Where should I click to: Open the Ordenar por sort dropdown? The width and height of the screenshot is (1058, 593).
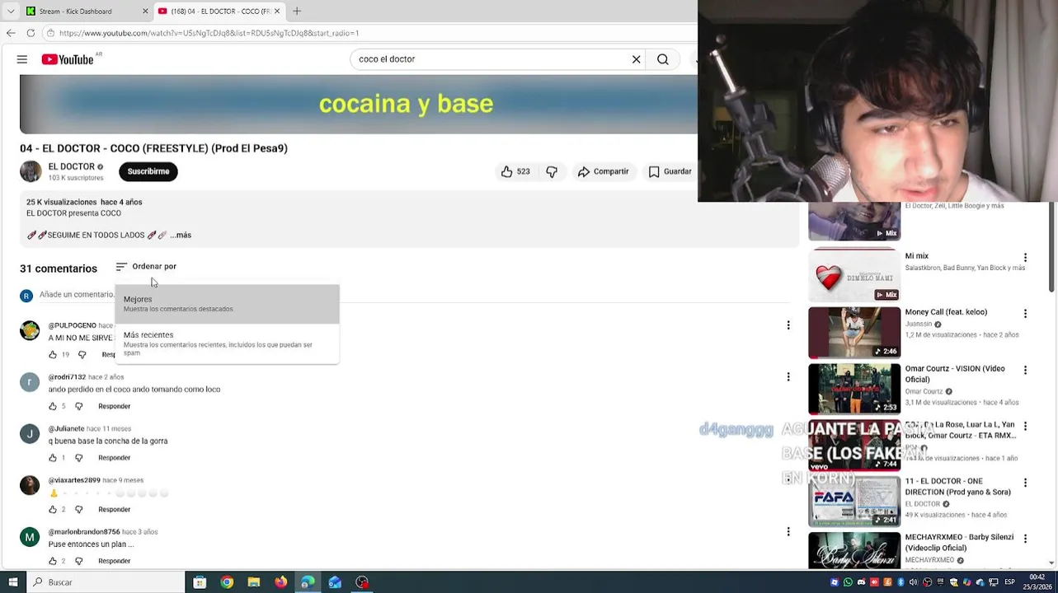[146, 266]
